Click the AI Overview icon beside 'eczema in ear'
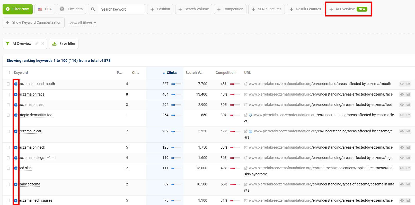 tap(16, 131)
